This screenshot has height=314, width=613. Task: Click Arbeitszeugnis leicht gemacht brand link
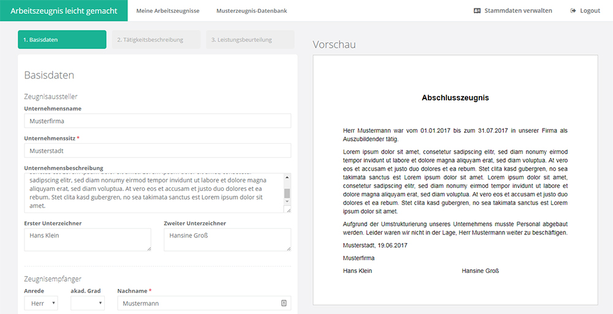[64, 10]
